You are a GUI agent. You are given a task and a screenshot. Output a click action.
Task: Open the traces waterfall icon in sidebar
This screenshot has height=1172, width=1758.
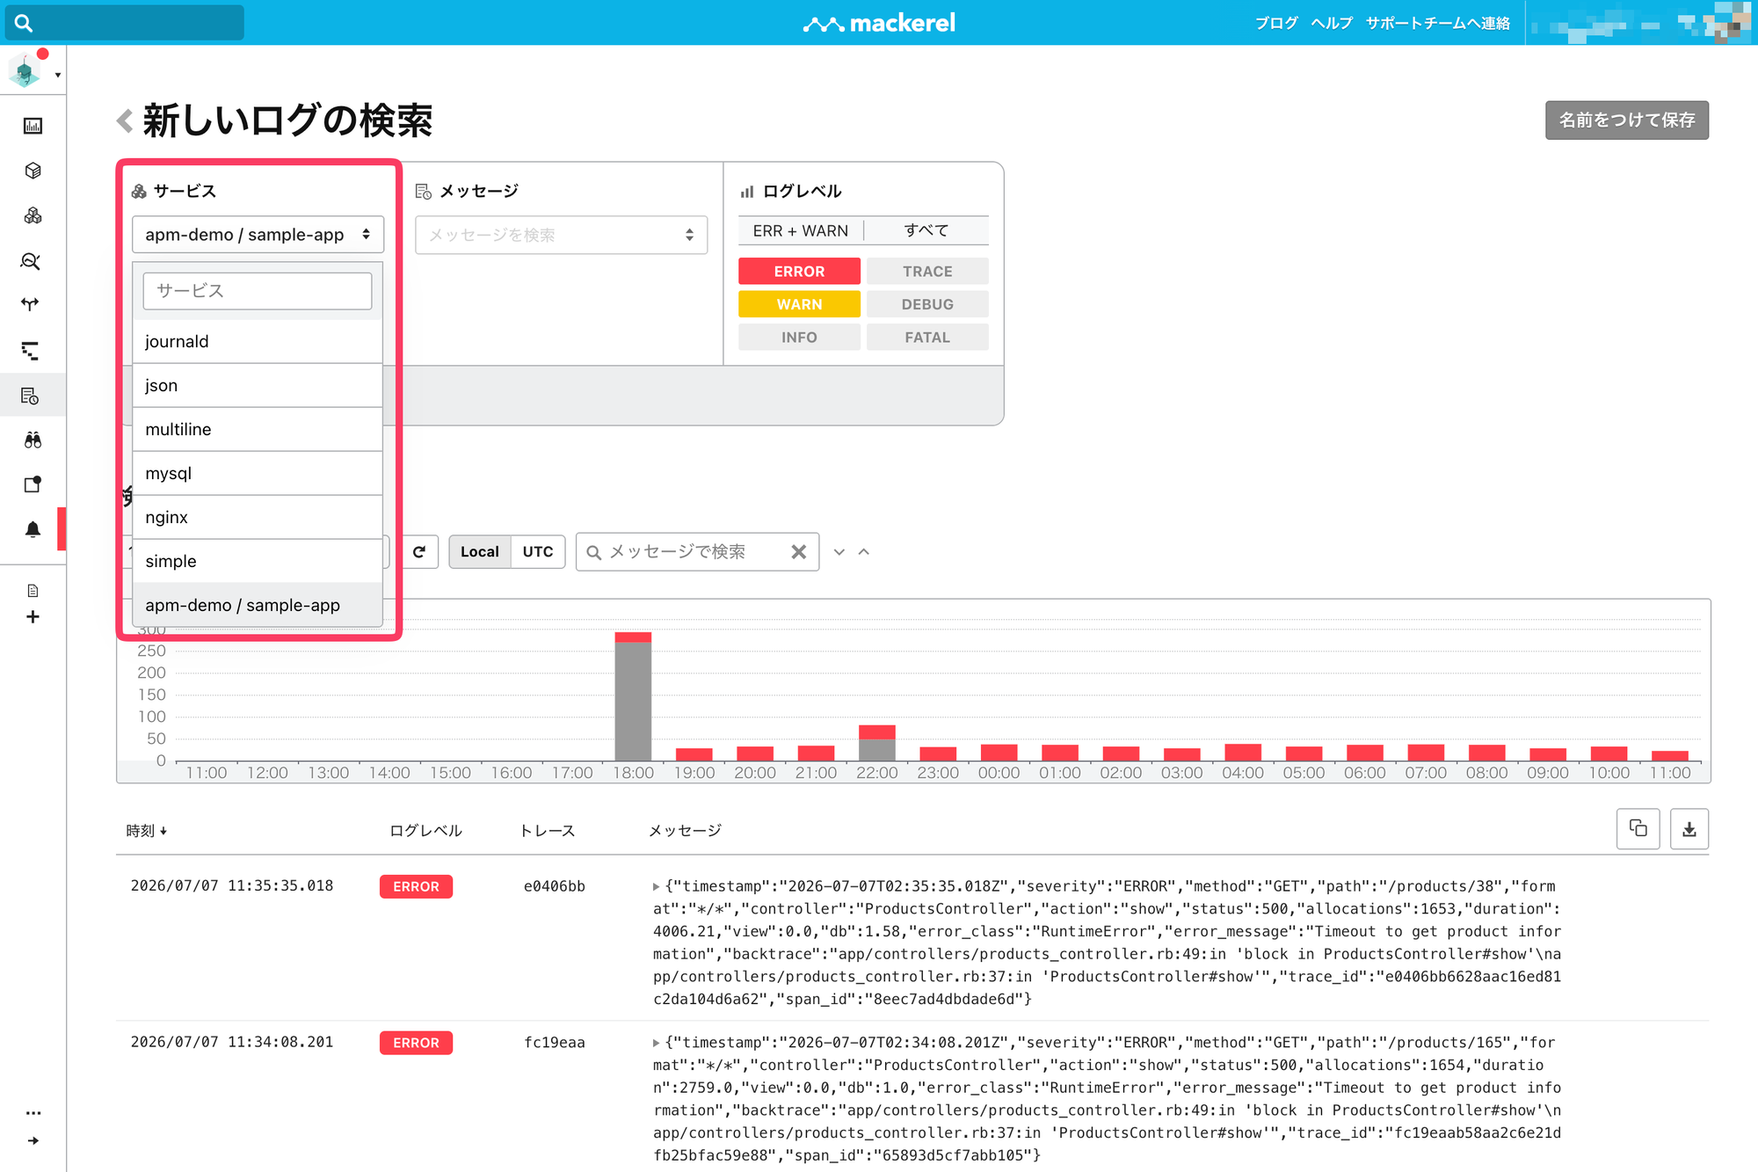coord(31,351)
